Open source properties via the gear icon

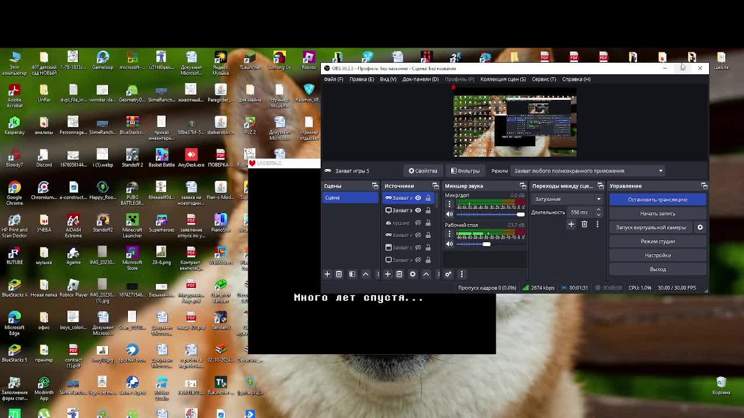(413, 274)
